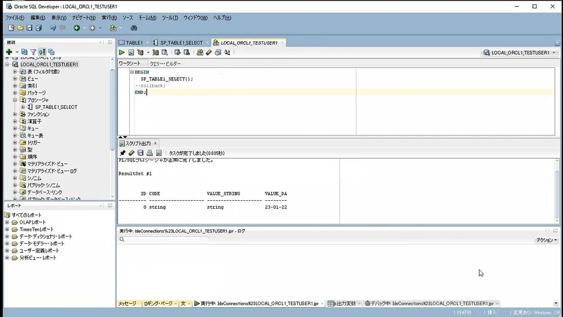Image resolution: width=563 pixels, height=317 pixels.
Task: Expand the SP_TABLE1_SELECT procedure node
Action: (x=22, y=107)
